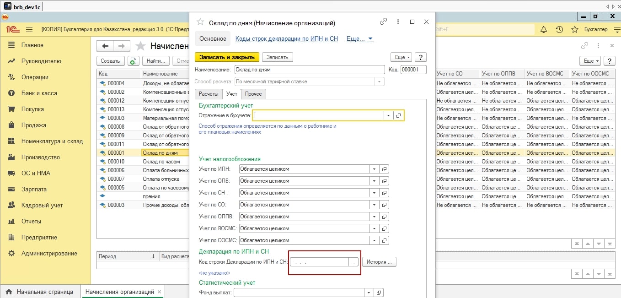Image resolution: width=621 pixels, height=298 pixels.
Task: Click the Наименование input field
Action: pyautogui.click(x=309, y=70)
